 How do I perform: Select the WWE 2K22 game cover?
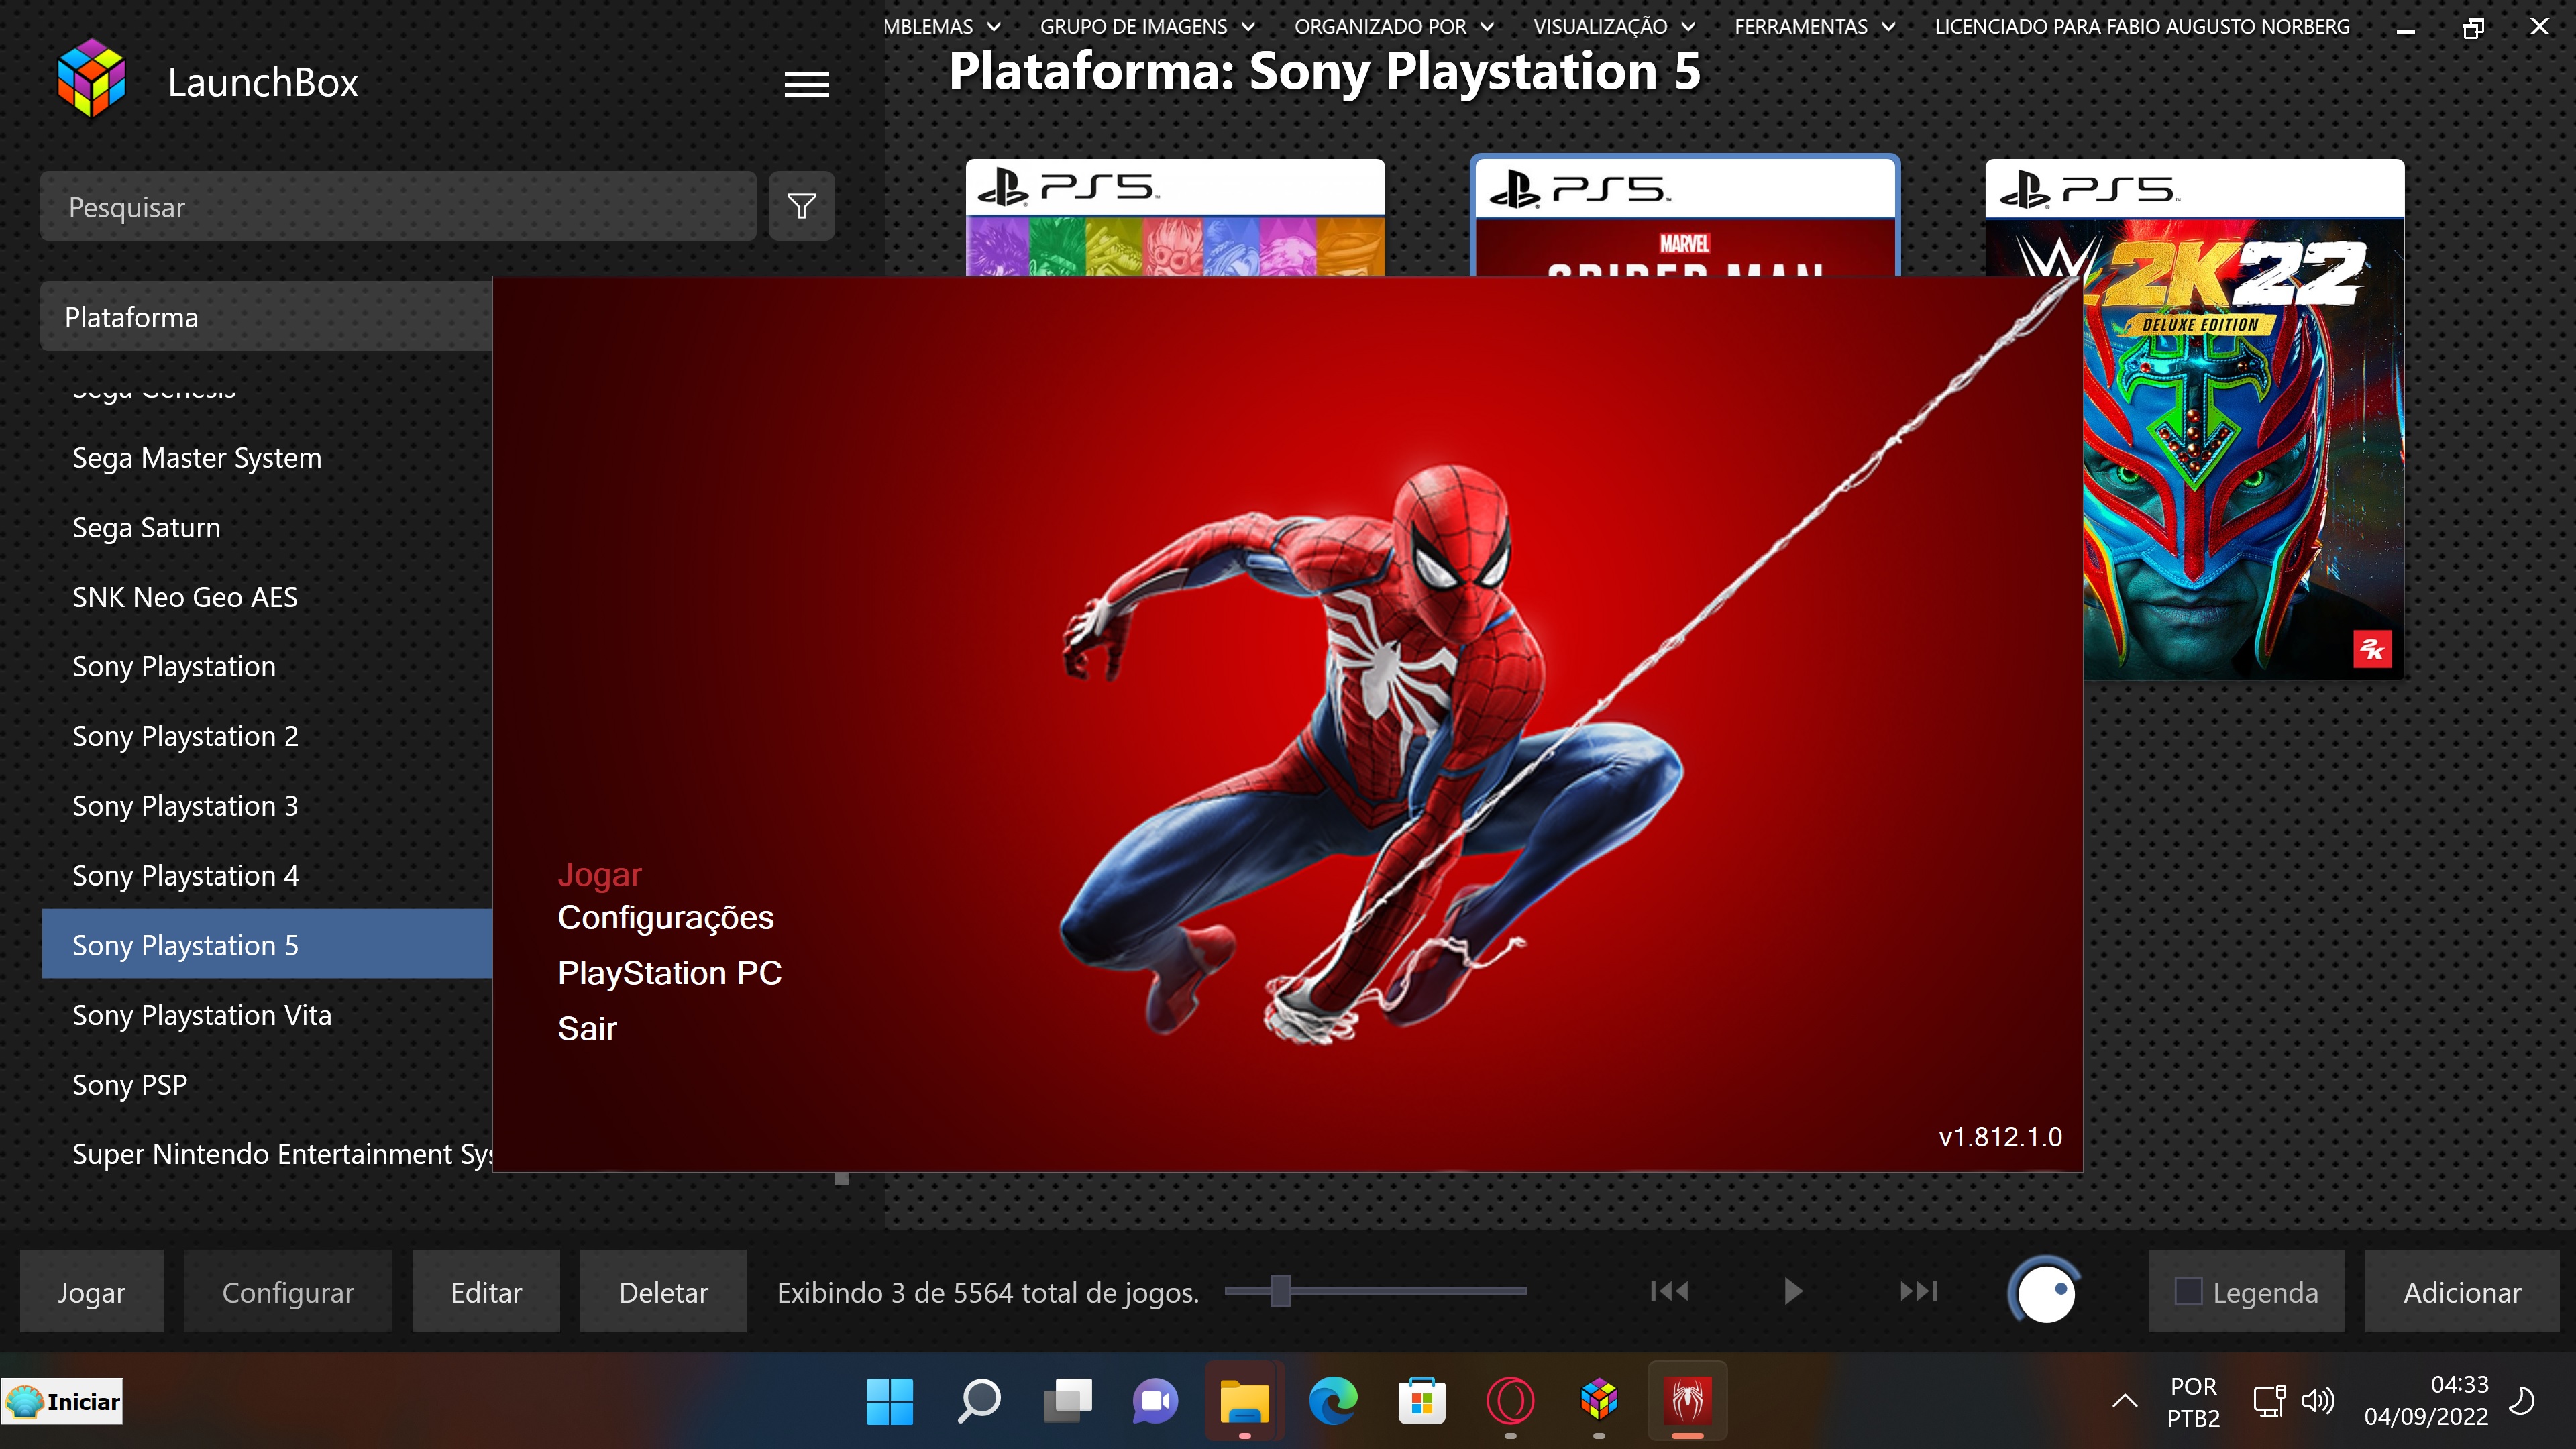(2243, 419)
